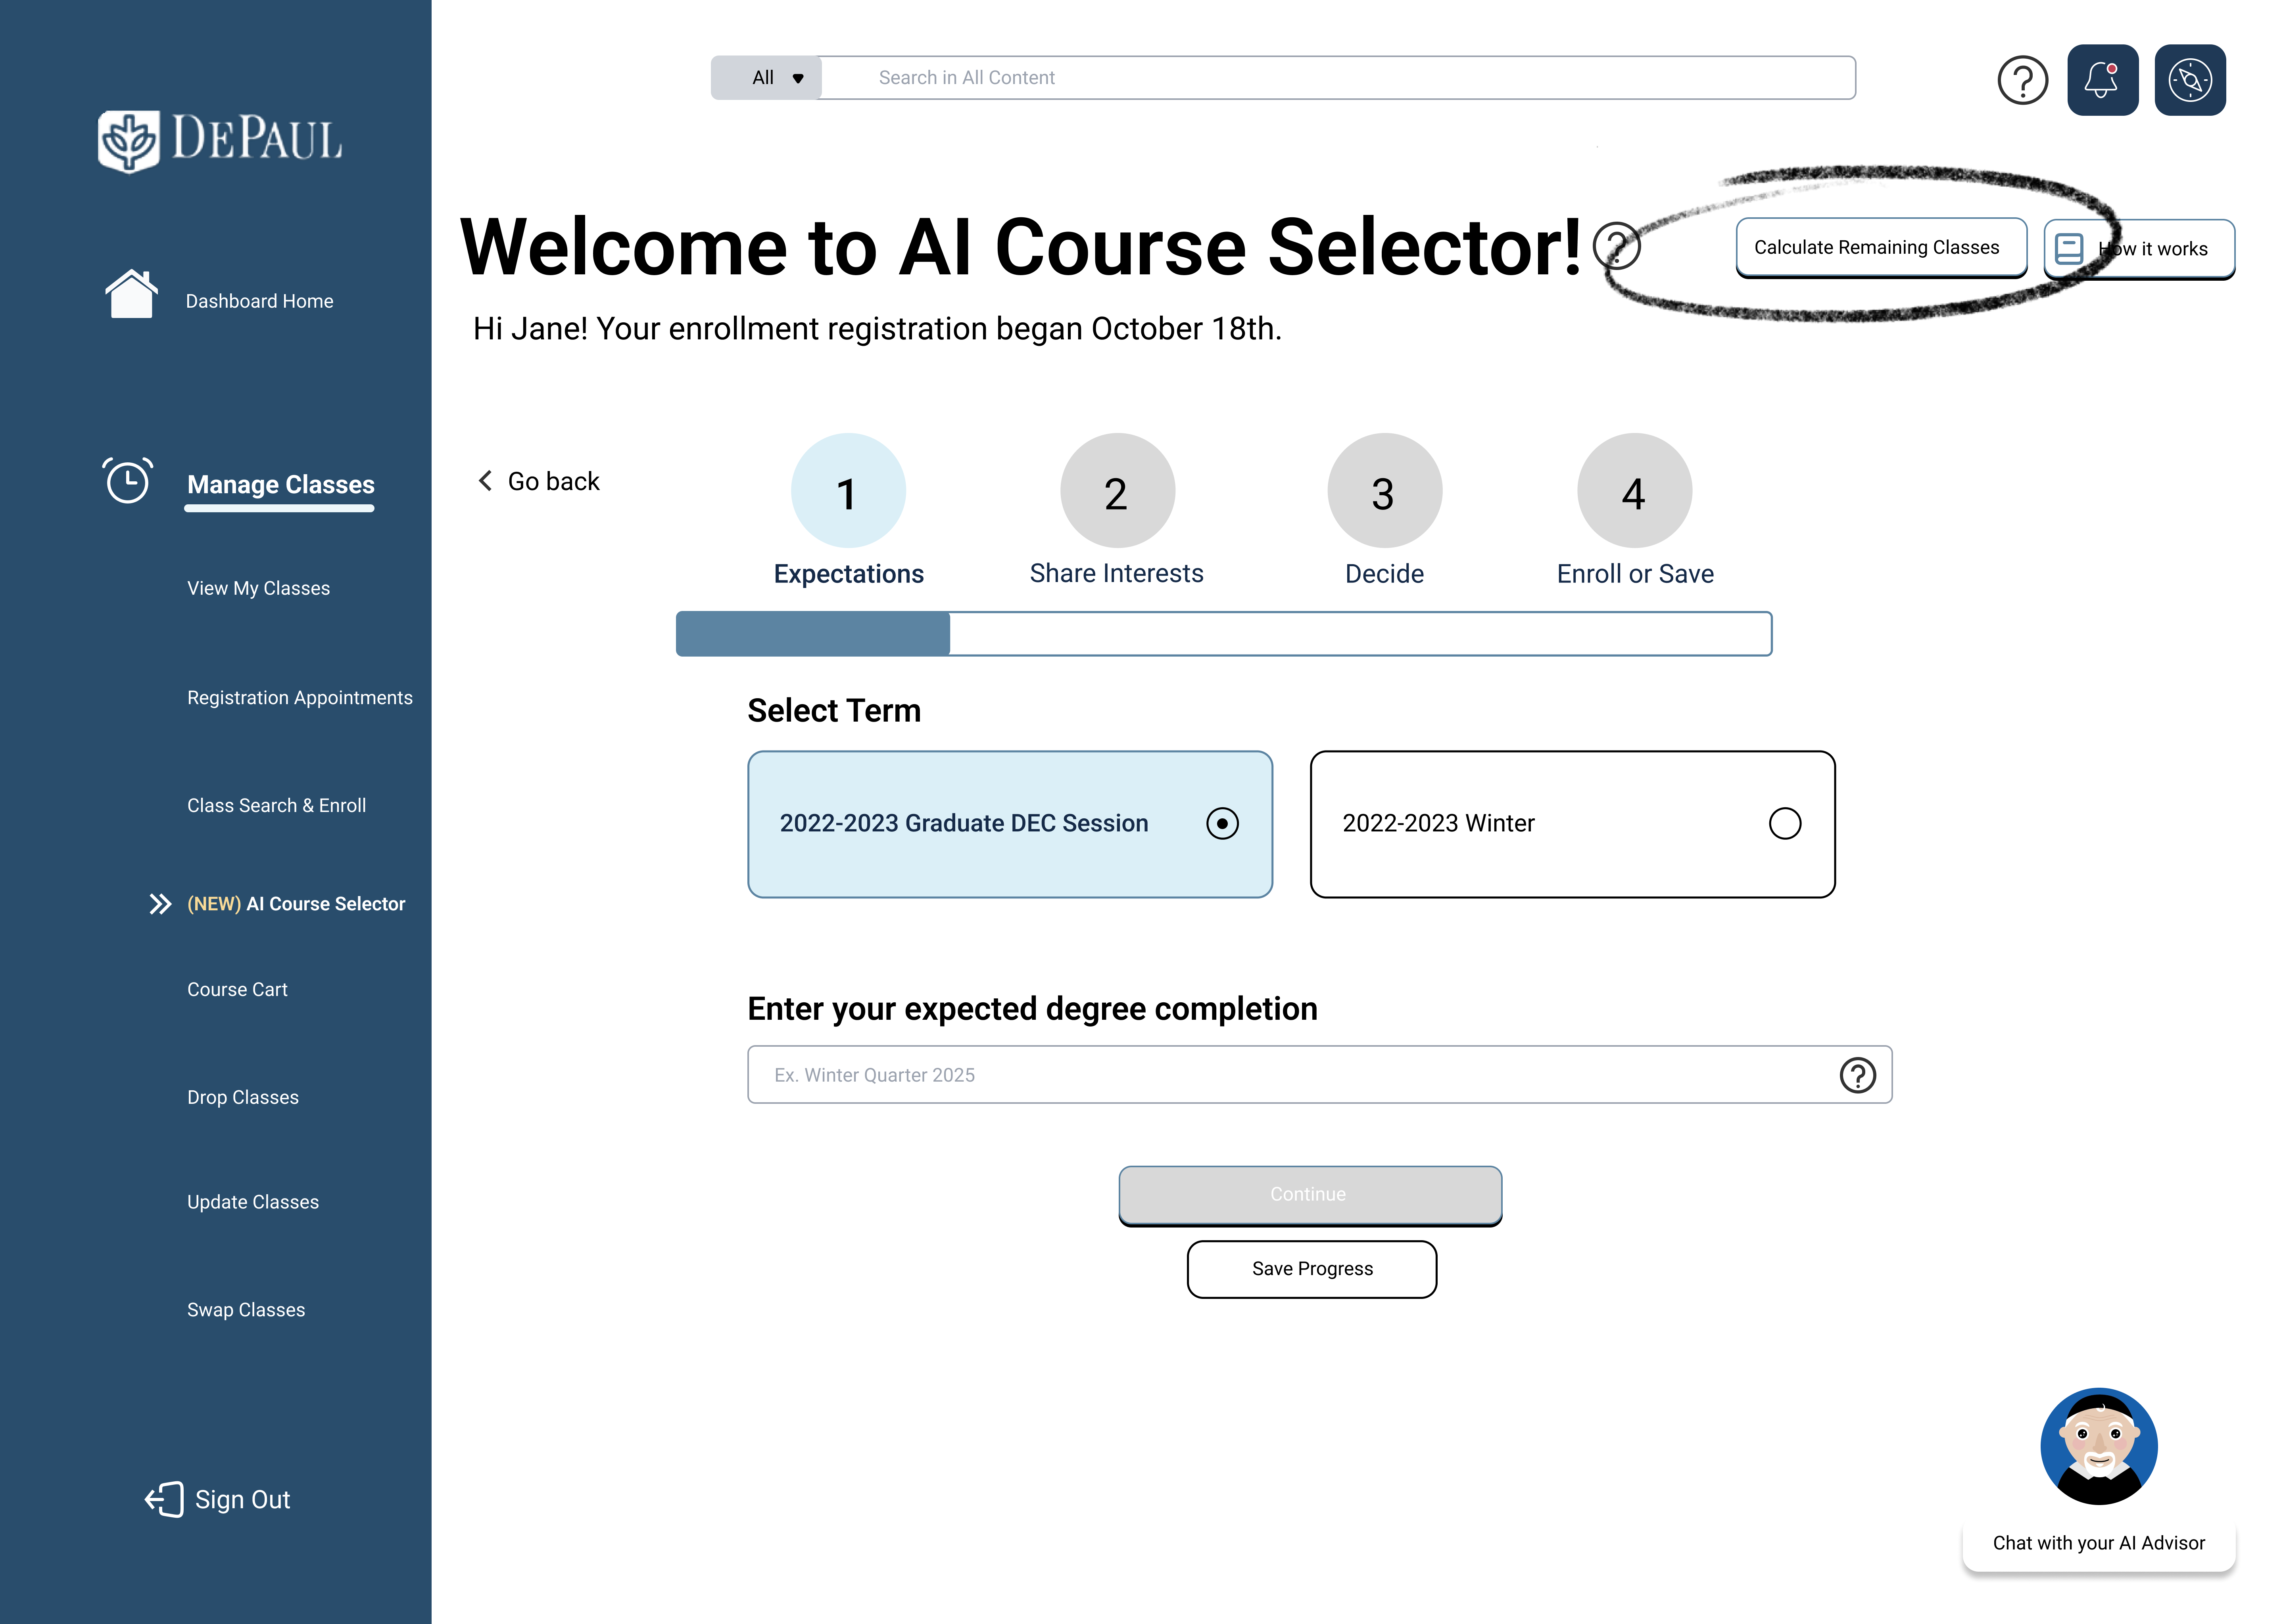Open Class Search & Enroll

point(276,806)
